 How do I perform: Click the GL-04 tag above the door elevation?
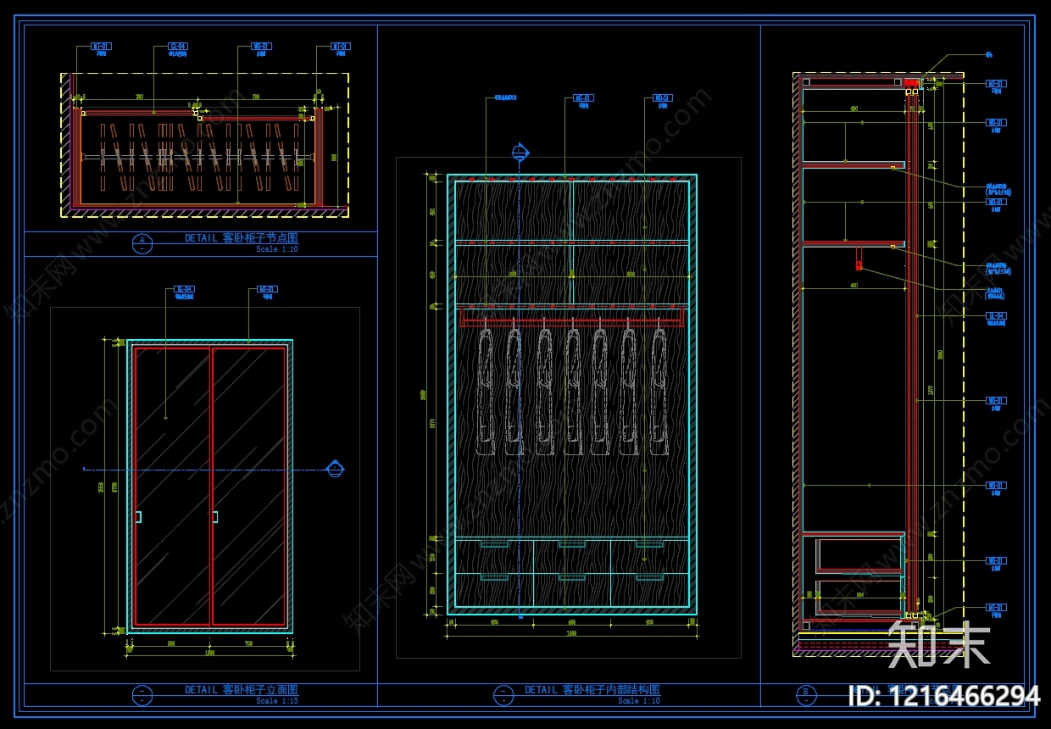(x=184, y=290)
